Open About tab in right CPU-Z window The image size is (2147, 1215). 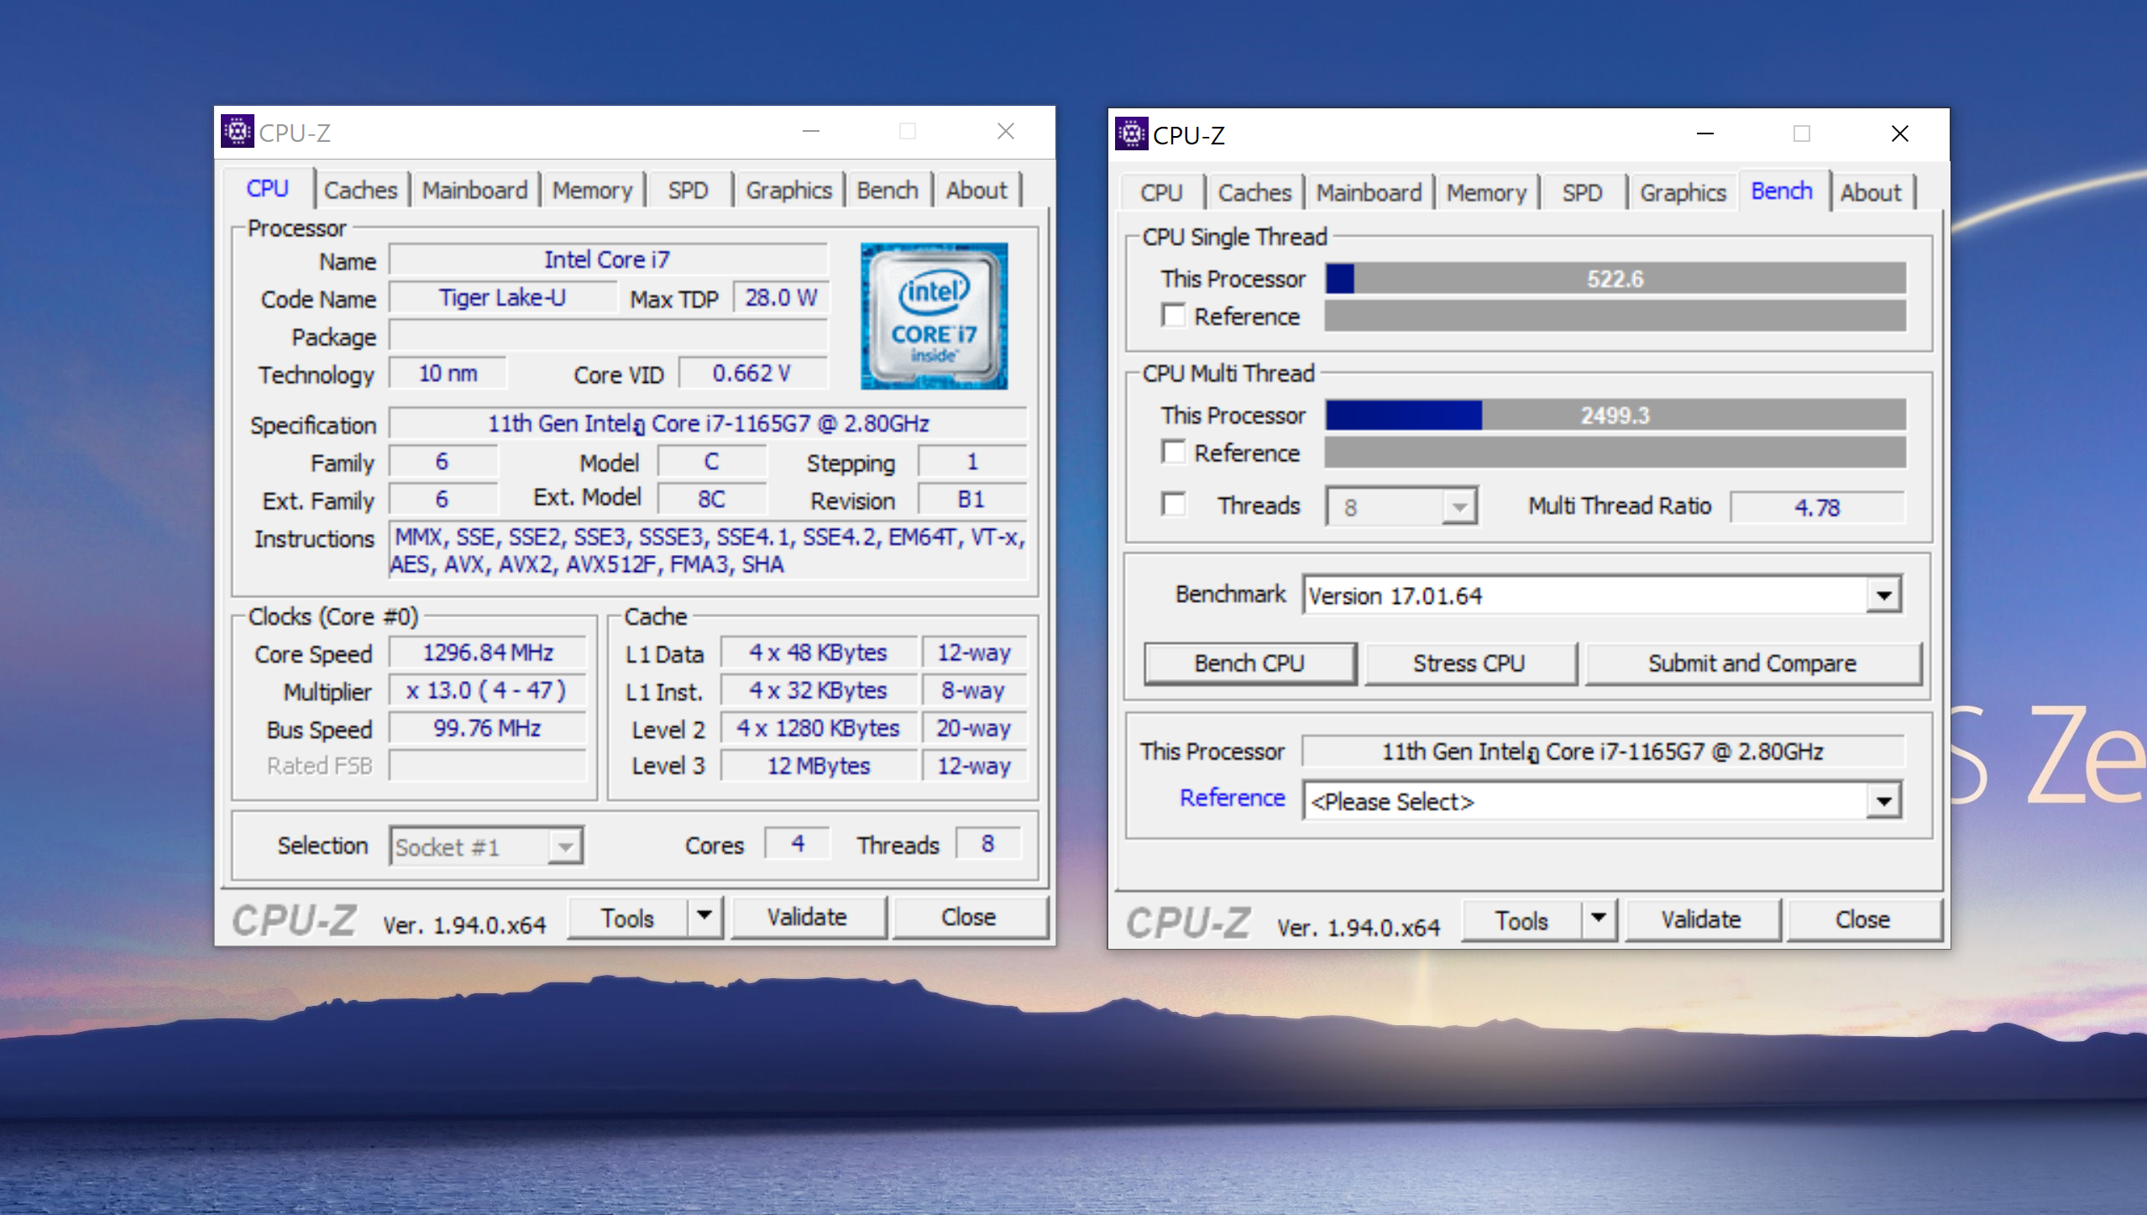pos(1871,193)
